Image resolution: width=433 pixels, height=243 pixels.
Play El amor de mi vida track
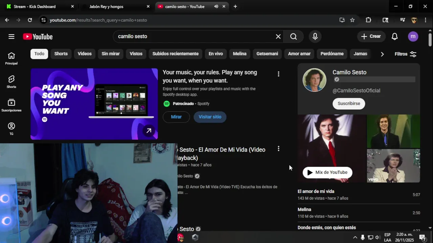tap(359, 195)
